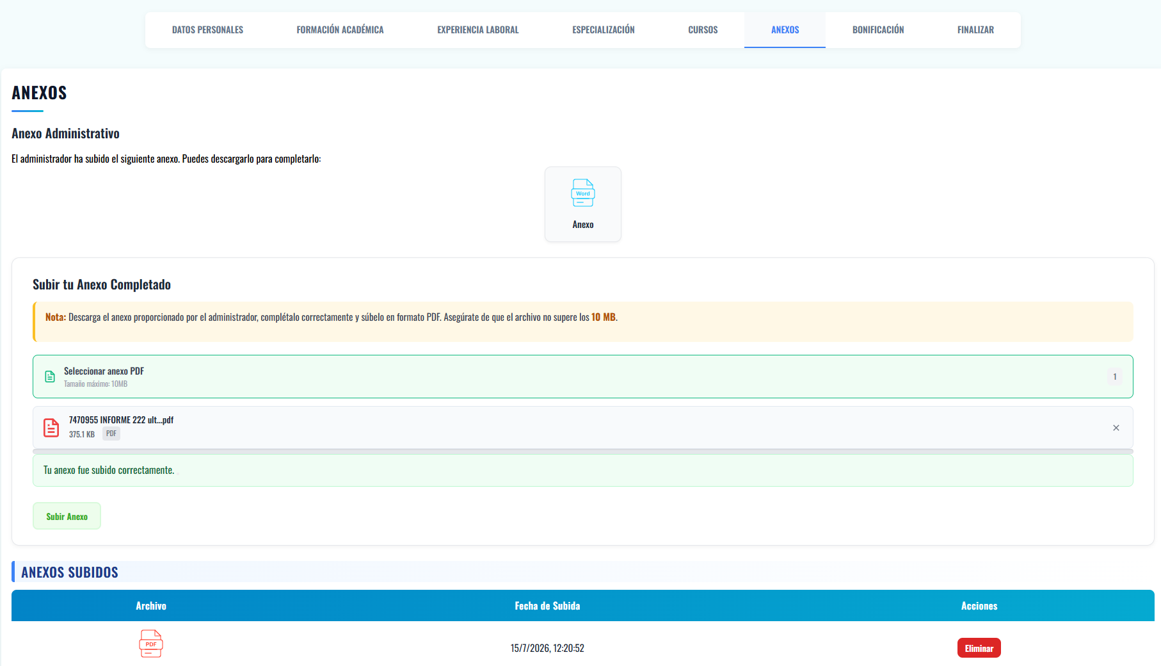Go to the Finalizar step
Screen dimensions: 1161x666
pos(975,30)
